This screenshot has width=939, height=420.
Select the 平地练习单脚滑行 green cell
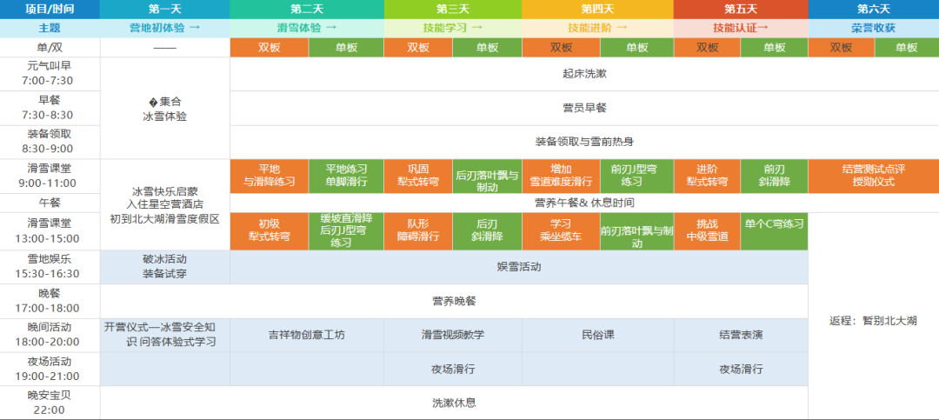click(x=346, y=176)
